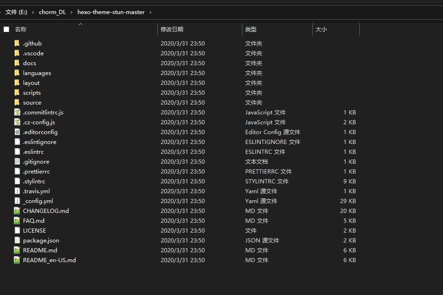Click the .prettierrc file icon
The image size is (443, 295).
17,172
